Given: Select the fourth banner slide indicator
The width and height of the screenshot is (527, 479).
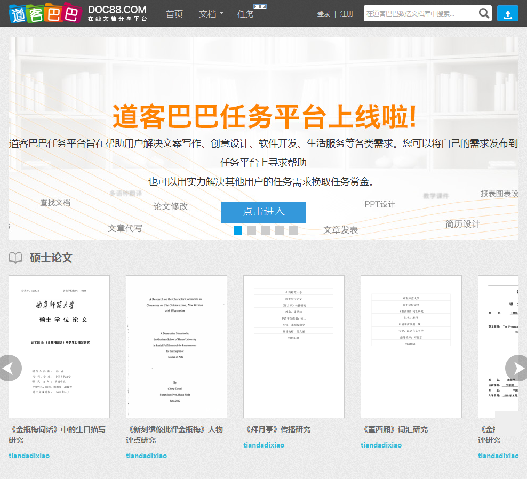Looking at the screenshot, I should (280, 230).
